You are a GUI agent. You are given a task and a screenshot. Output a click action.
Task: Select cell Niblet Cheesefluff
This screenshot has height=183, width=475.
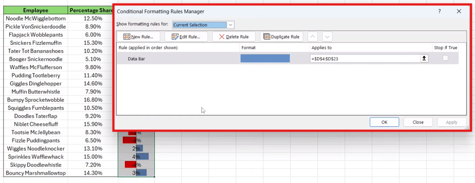pyautogui.click(x=36, y=125)
